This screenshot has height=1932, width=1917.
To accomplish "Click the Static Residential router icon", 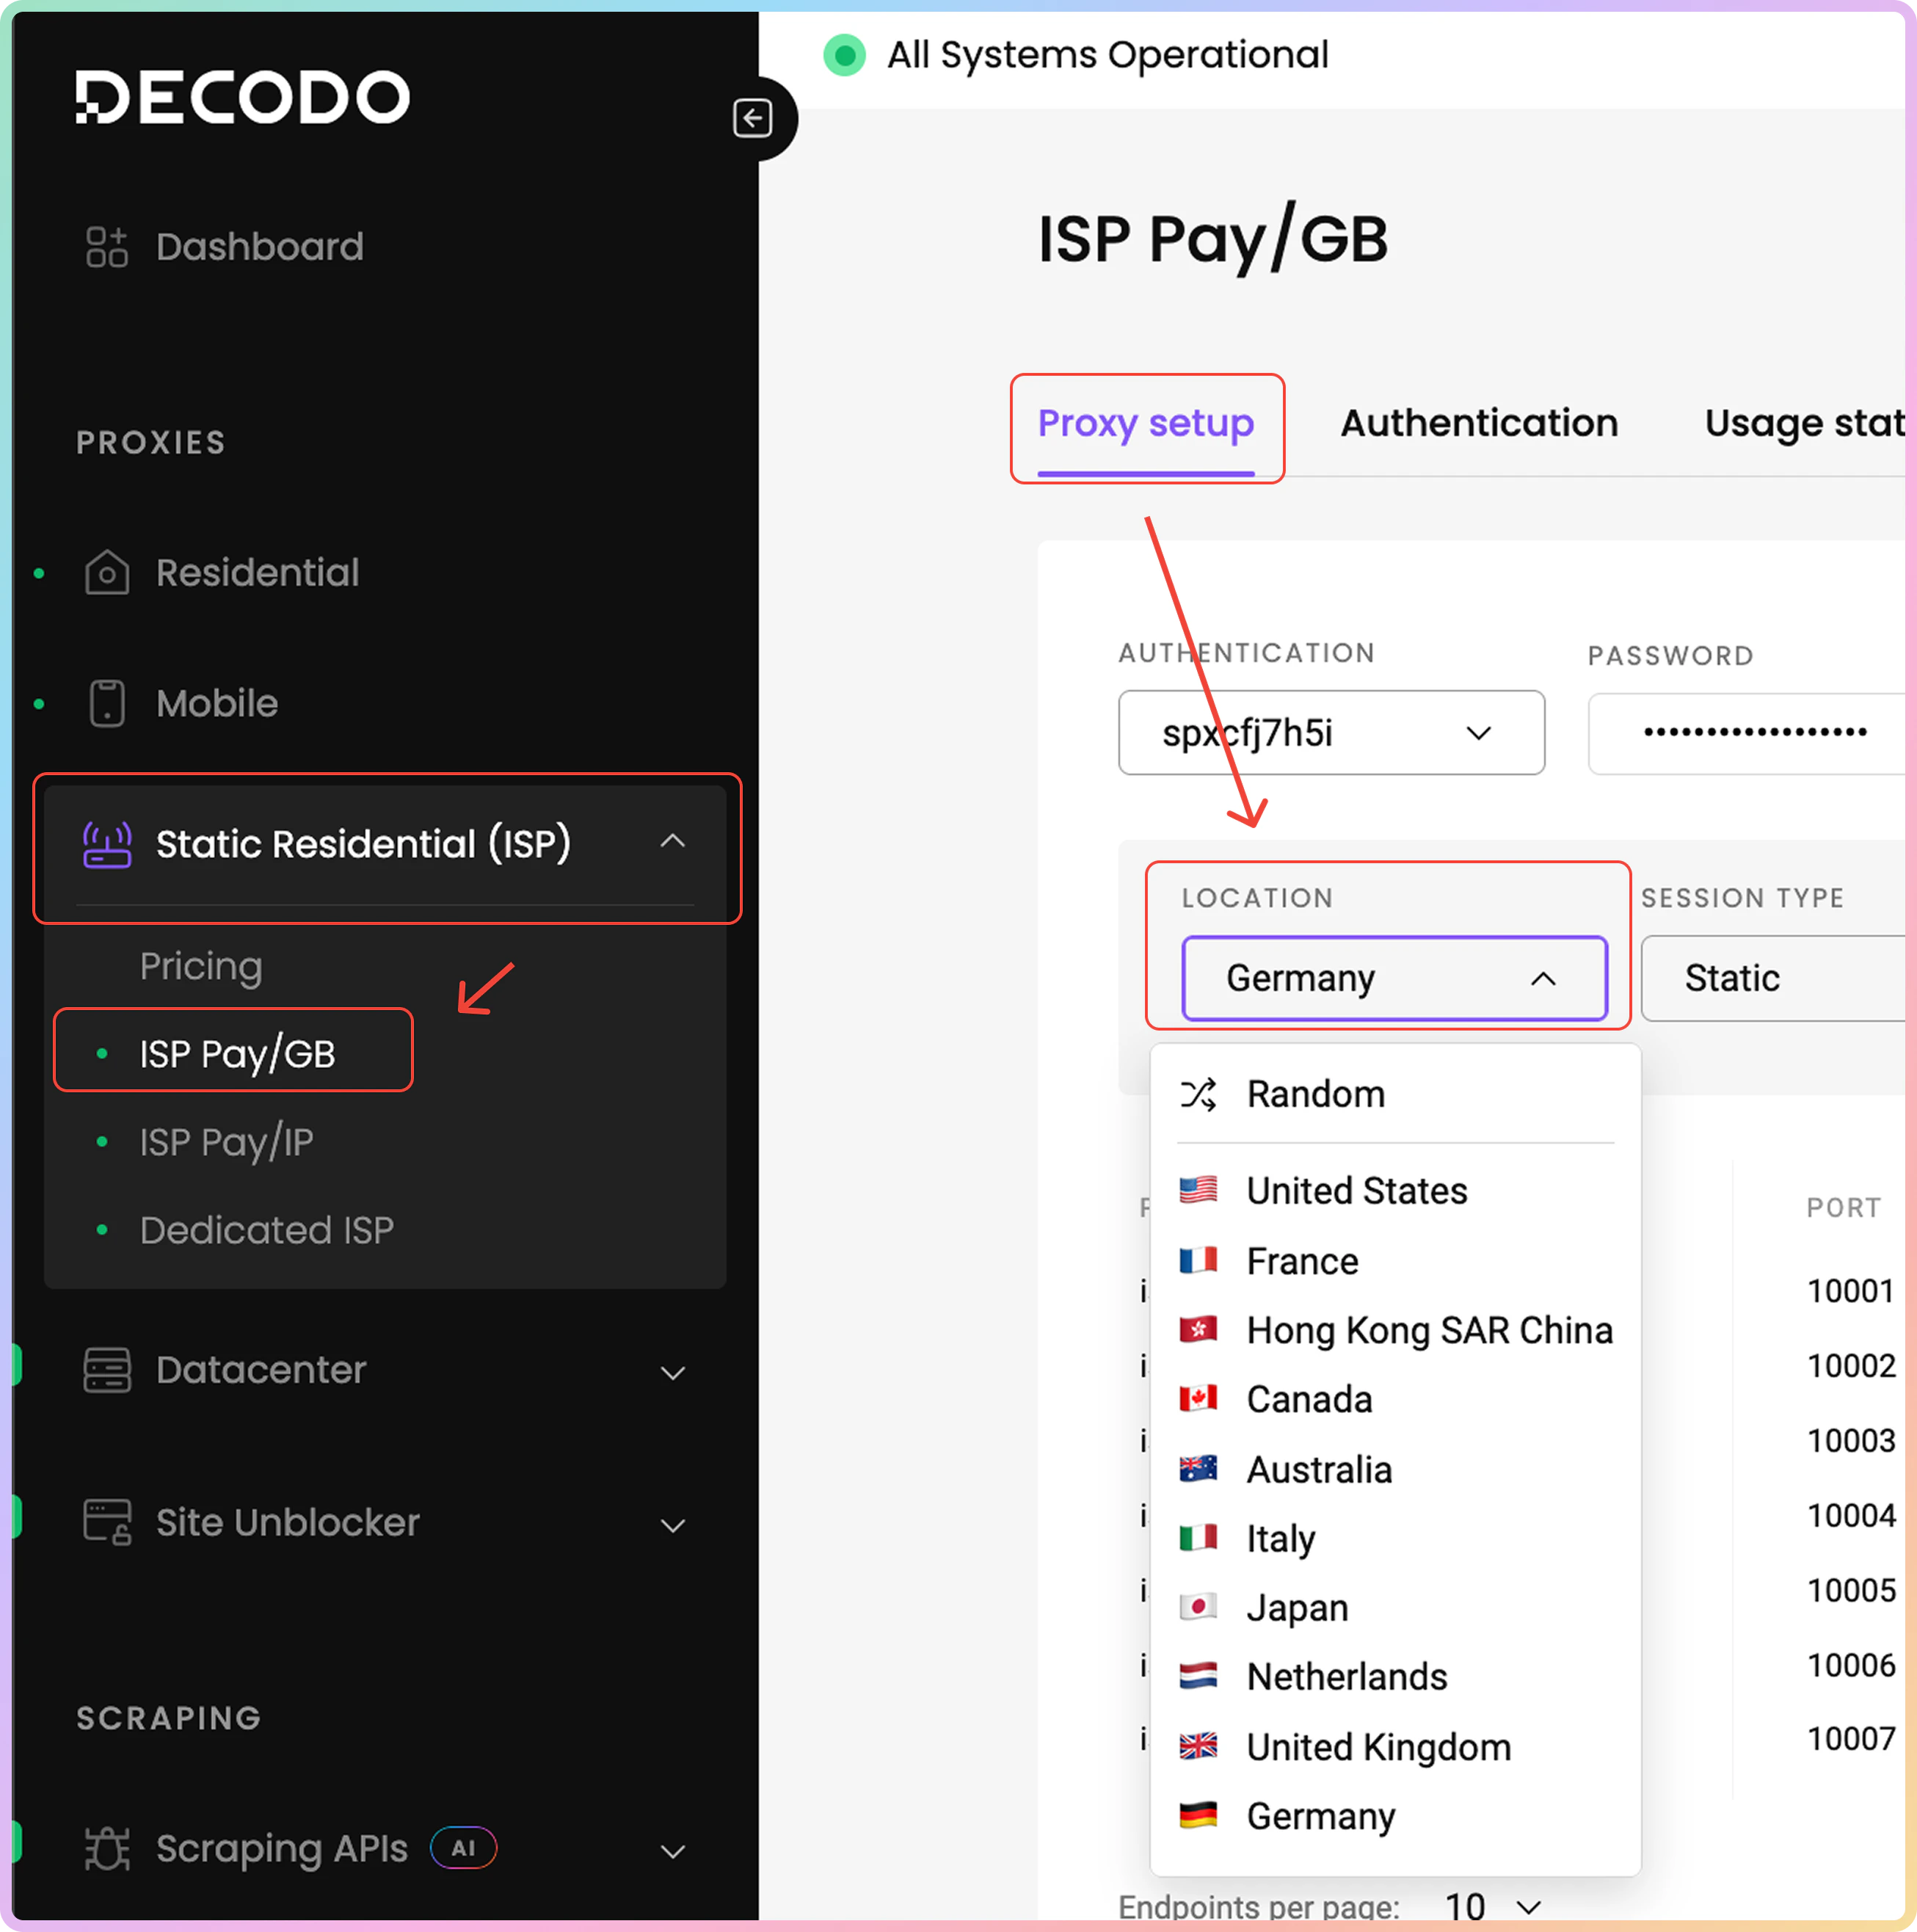I will (x=106, y=844).
